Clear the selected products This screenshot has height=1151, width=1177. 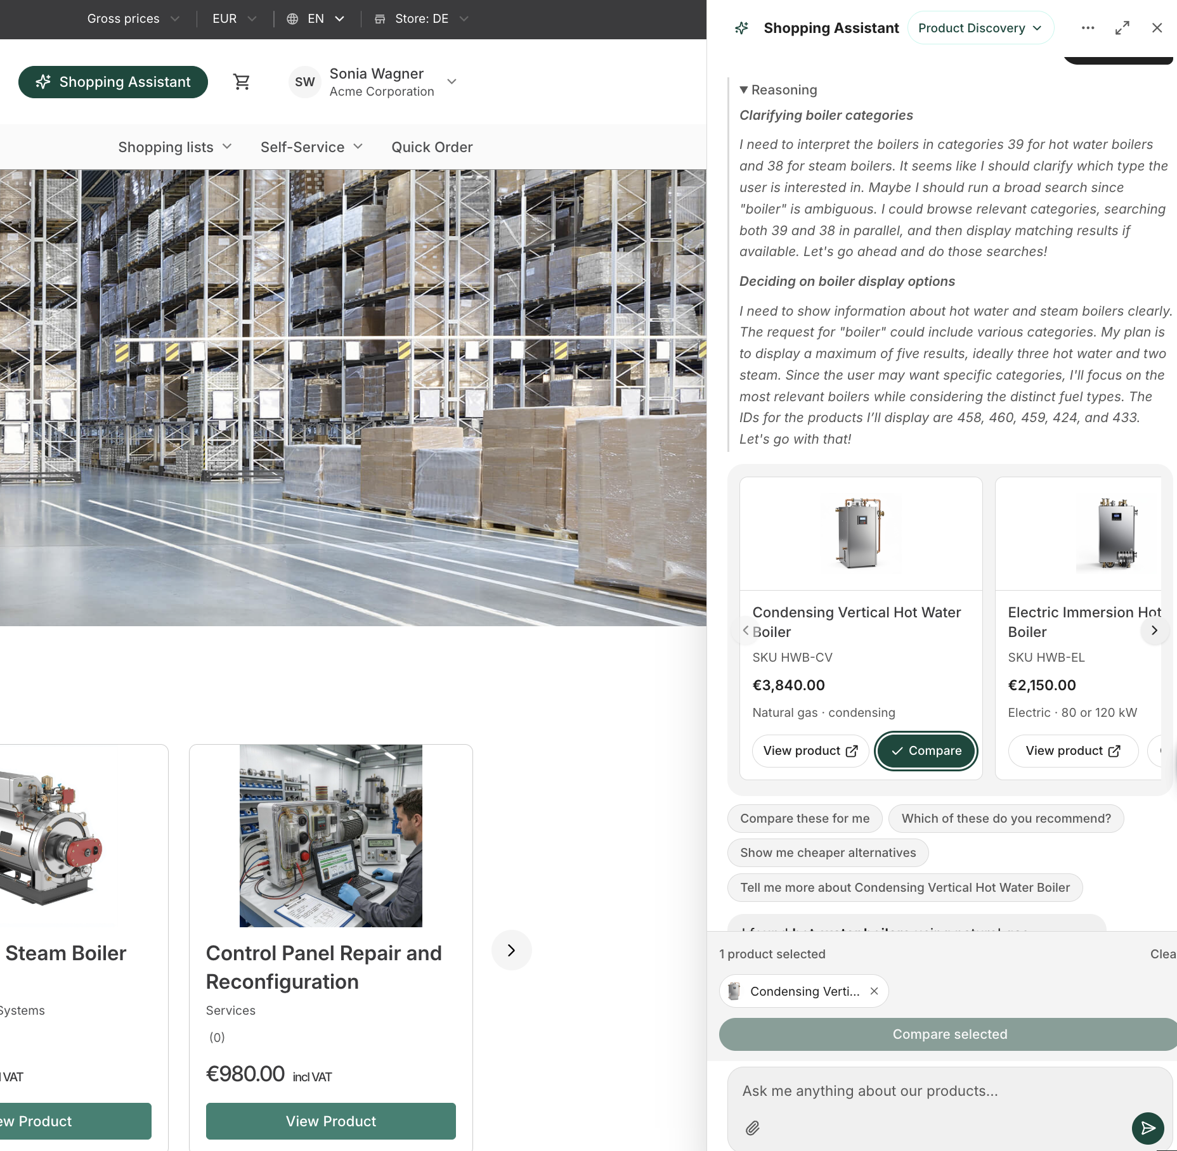pos(1163,955)
